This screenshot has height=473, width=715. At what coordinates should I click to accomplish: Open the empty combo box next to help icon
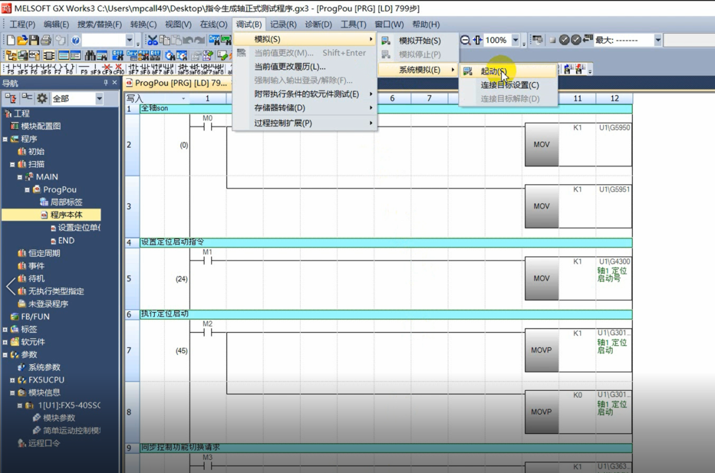(129, 40)
